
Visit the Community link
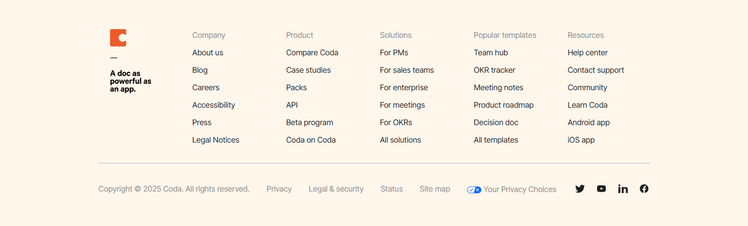587,87
